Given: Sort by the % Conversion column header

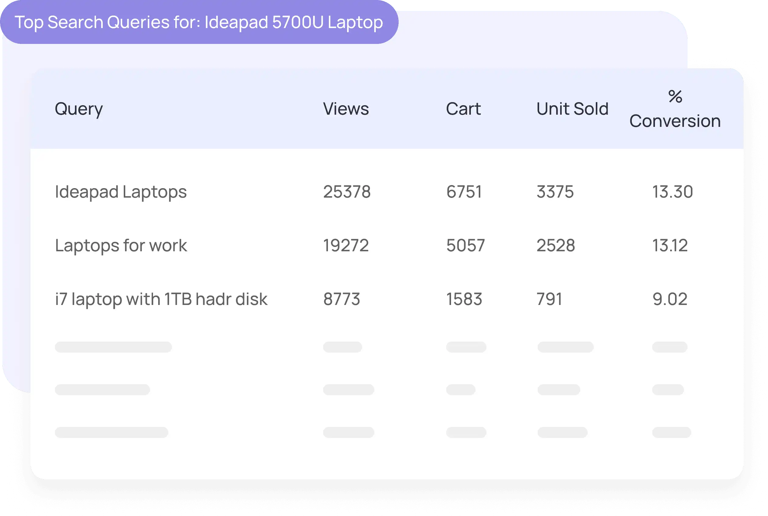Looking at the screenshot, I should (x=675, y=109).
